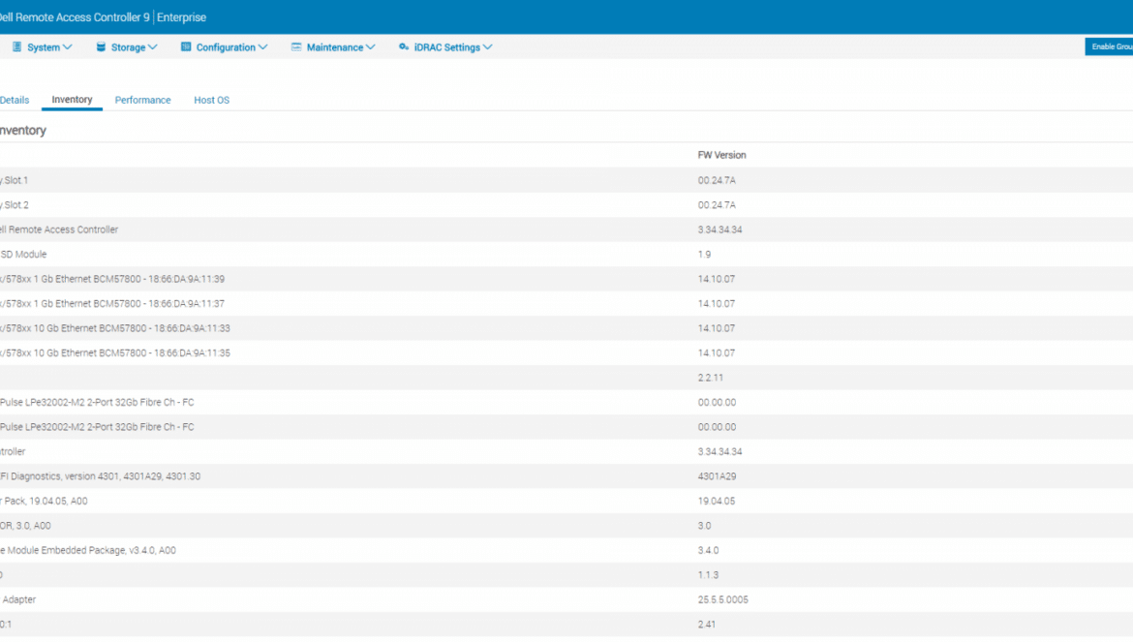Open the System menu

[42, 46]
